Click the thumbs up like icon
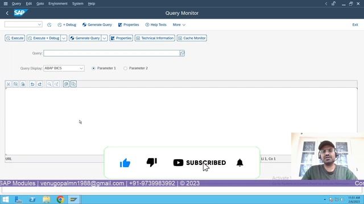Viewport: 364px width, 204px height. coord(125,163)
